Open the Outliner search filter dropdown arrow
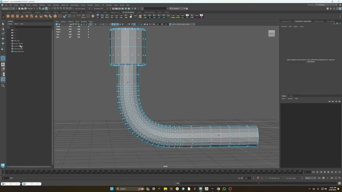Viewport: 342px width, 192px height. (x=52, y=27)
